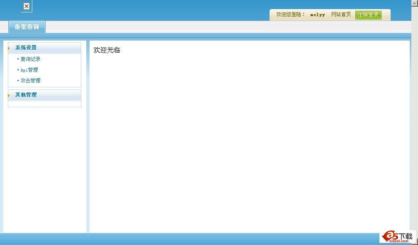This screenshot has height=245, width=418.
Task: Click the 欢迎光临 welcome text
Action: (x=107, y=50)
